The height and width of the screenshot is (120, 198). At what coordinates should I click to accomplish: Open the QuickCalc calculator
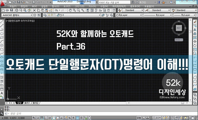(109, 10)
